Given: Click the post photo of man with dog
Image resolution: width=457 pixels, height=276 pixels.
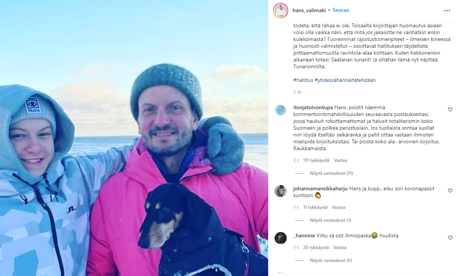Looking at the screenshot, I should pos(134,138).
